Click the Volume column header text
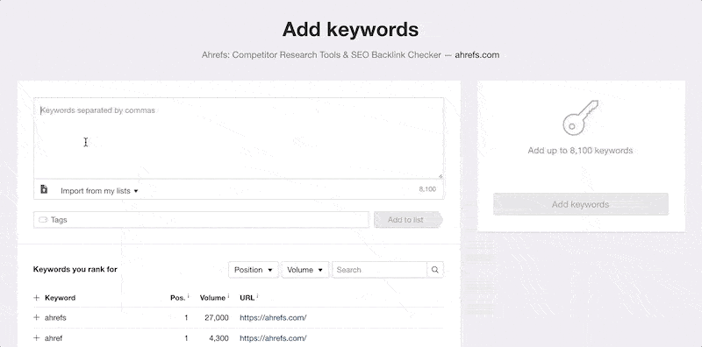The height and width of the screenshot is (347, 702). click(212, 298)
